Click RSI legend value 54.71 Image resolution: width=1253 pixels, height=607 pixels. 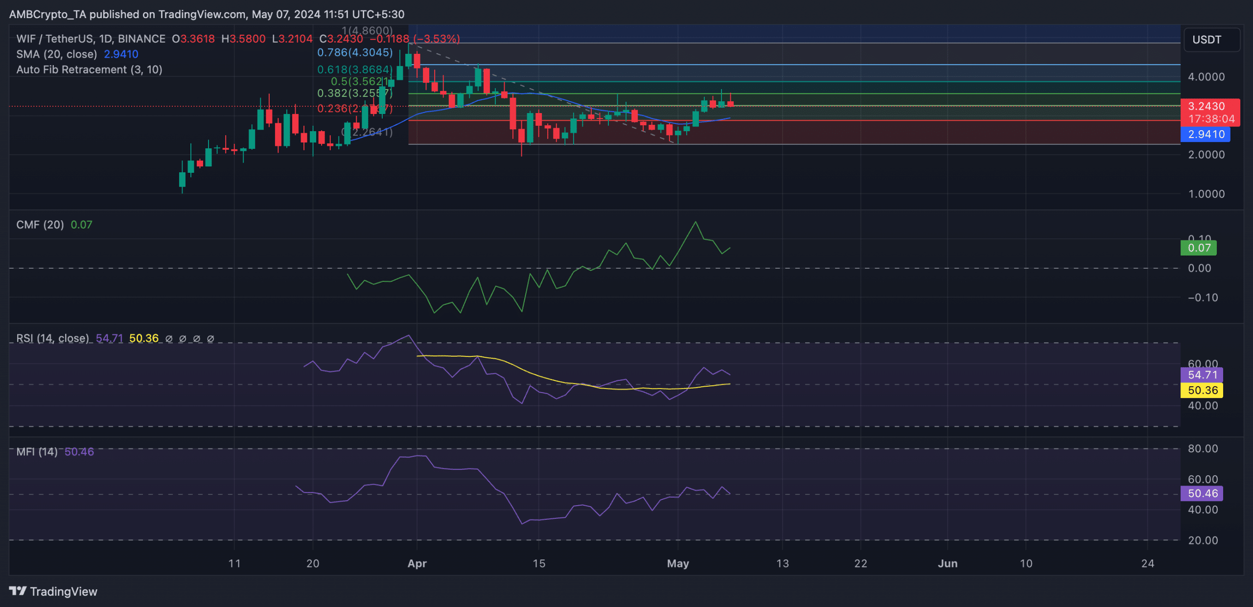[x=109, y=338]
